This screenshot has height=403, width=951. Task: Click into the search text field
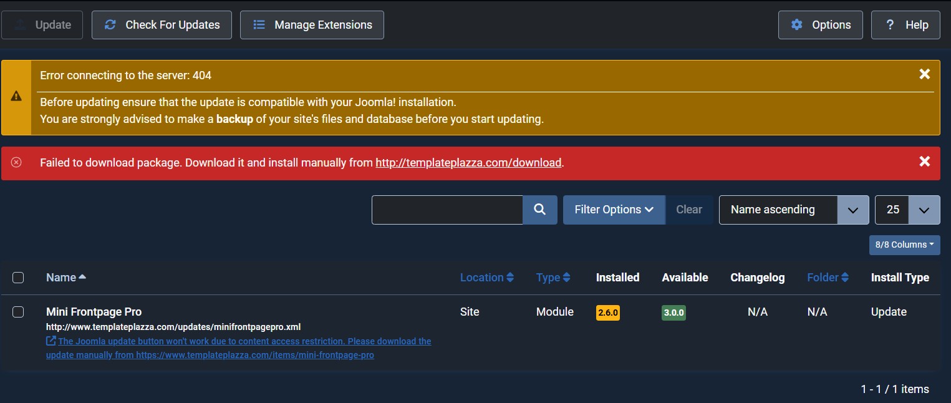447,210
